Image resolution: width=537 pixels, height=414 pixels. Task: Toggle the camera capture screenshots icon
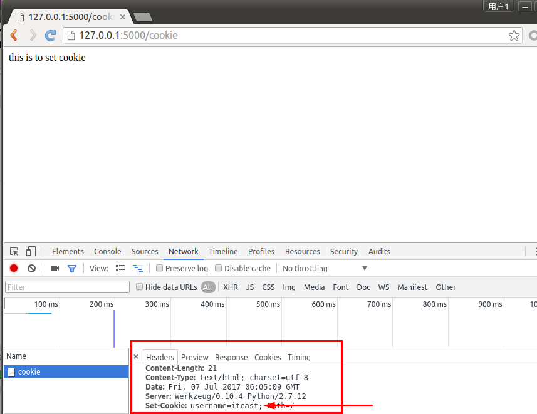coord(55,269)
